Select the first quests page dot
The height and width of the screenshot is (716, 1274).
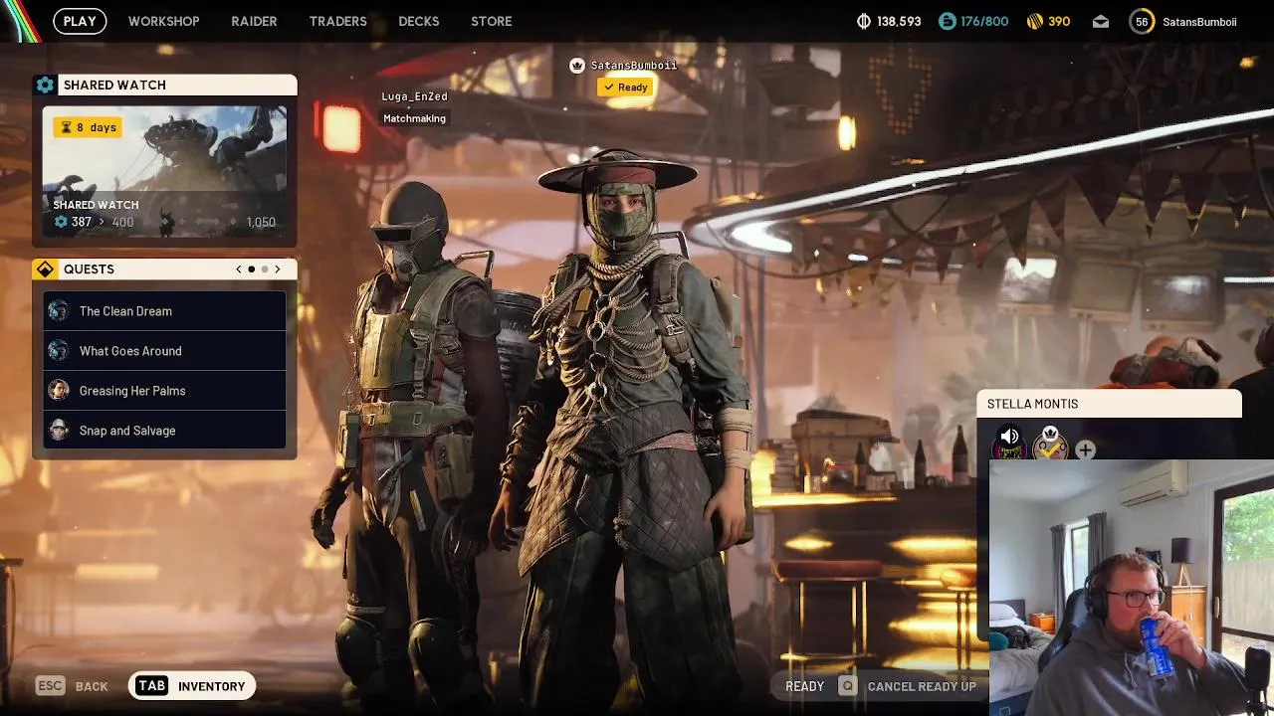(x=252, y=269)
